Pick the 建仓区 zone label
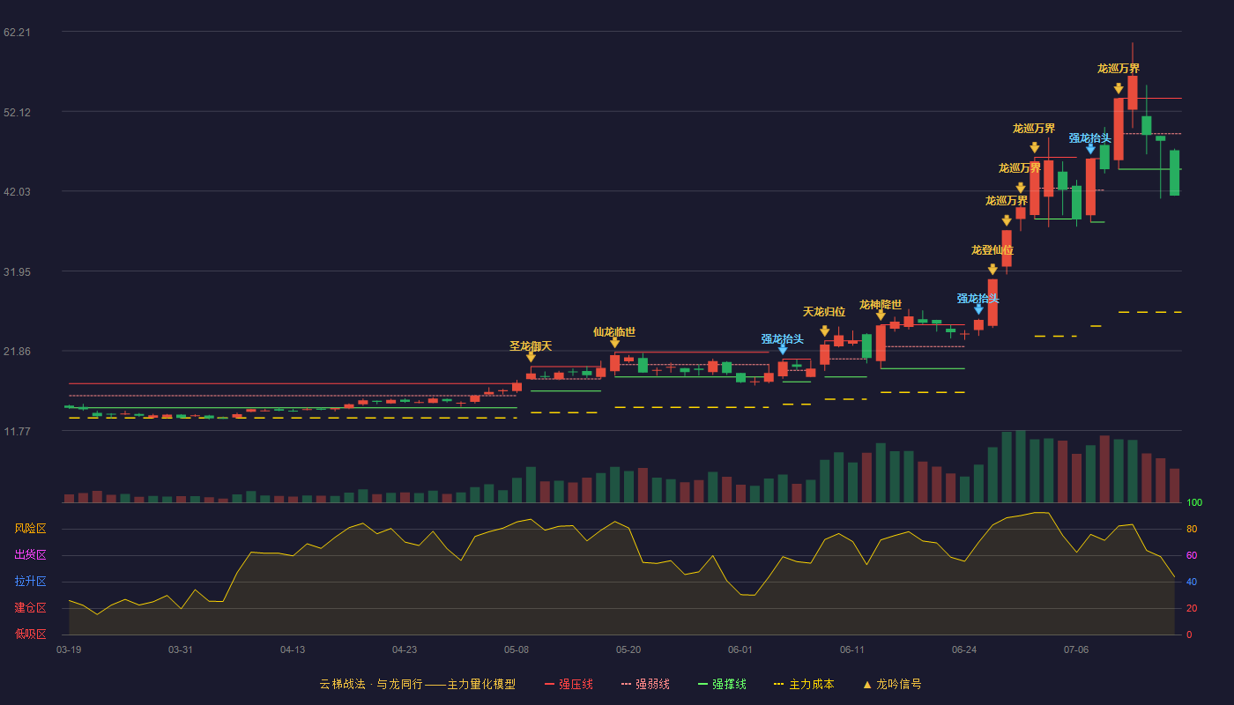This screenshot has height=705, width=1234. pyautogui.click(x=31, y=608)
